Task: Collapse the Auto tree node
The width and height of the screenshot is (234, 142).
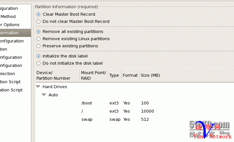Action: coord(44,95)
